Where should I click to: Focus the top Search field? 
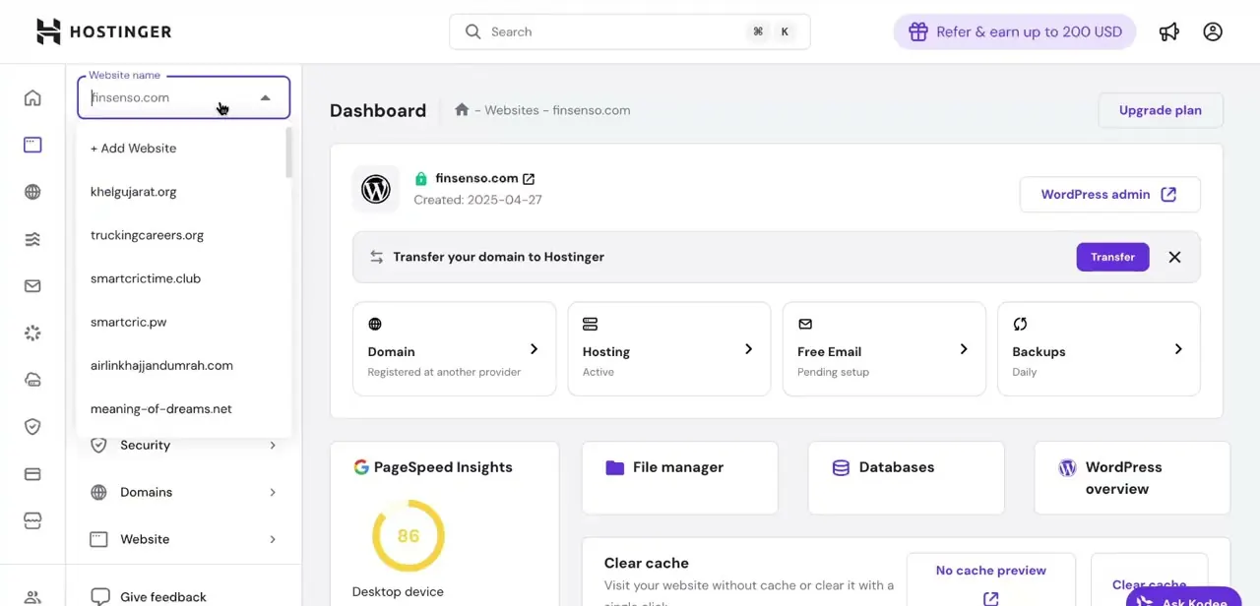pyautogui.click(x=630, y=31)
